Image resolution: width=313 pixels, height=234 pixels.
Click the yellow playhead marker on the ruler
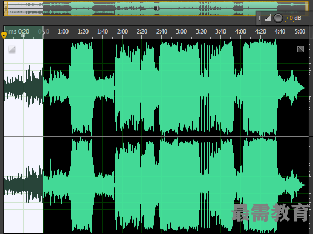pos(4,35)
